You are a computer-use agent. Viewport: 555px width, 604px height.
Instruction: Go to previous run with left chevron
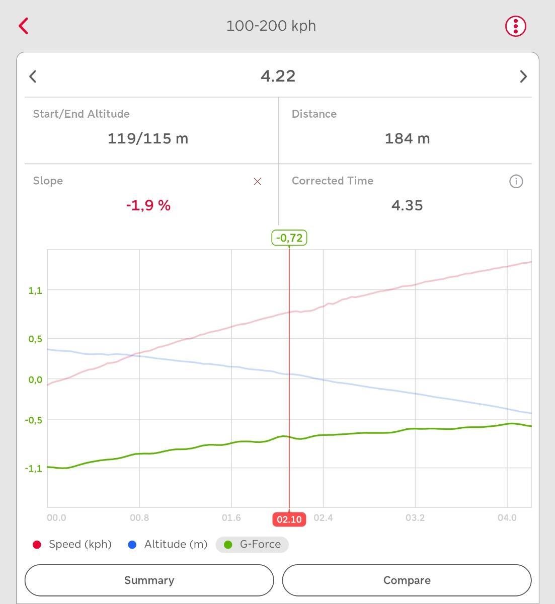point(33,77)
